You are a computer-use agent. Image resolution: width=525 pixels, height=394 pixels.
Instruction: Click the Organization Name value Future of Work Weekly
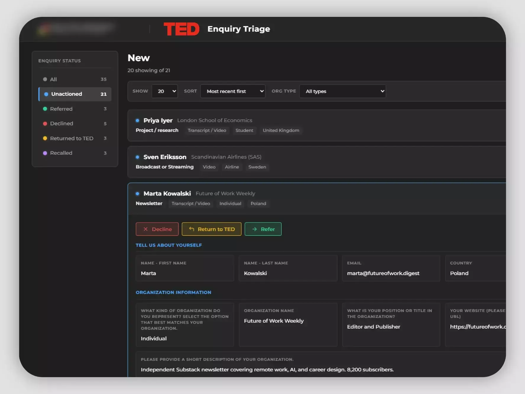click(274, 321)
